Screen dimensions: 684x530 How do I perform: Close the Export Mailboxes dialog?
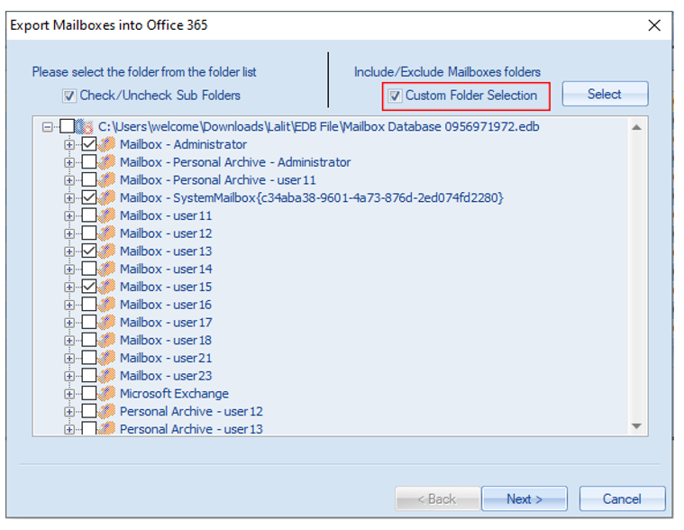coord(654,25)
